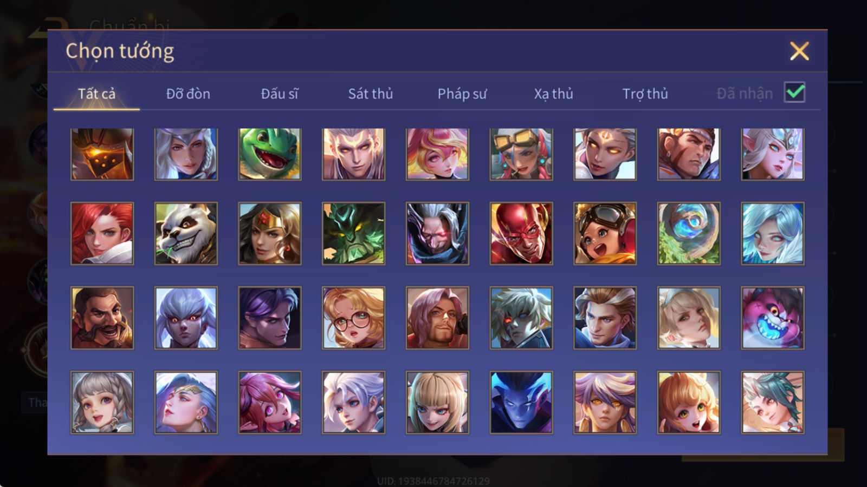867x487 pixels.
Task: Choose the green leafy monster hero
Action: (353, 233)
